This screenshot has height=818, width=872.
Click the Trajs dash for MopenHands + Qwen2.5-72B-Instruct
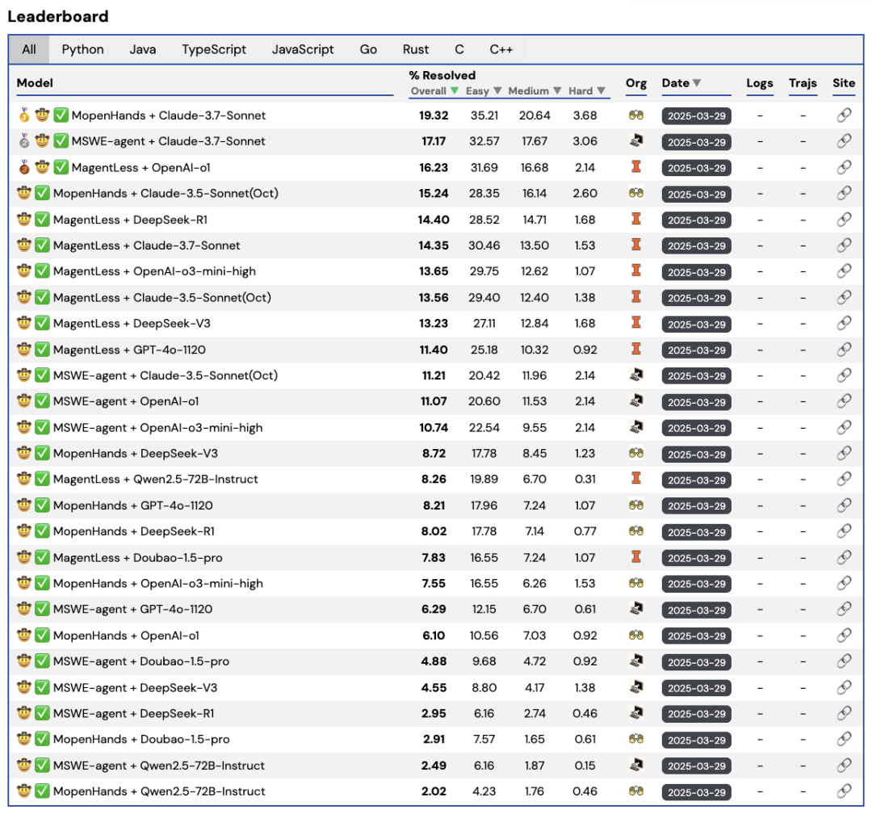(x=803, y=792)
